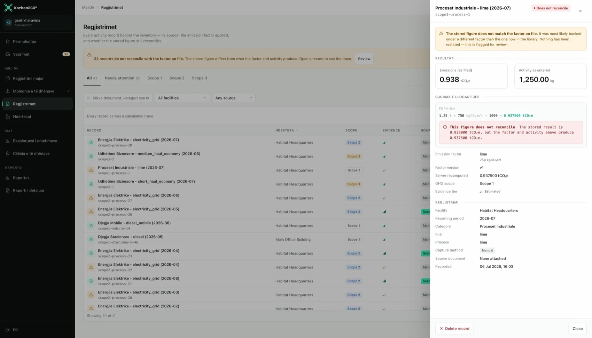Click the Delete record button
The height and width of the screenshot is (338, 592).
coord(454,329)
